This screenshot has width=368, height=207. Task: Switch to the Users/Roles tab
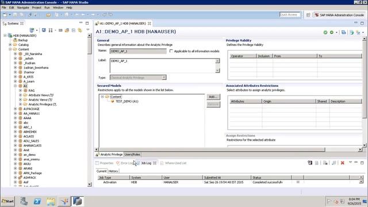tap(132, 155)
